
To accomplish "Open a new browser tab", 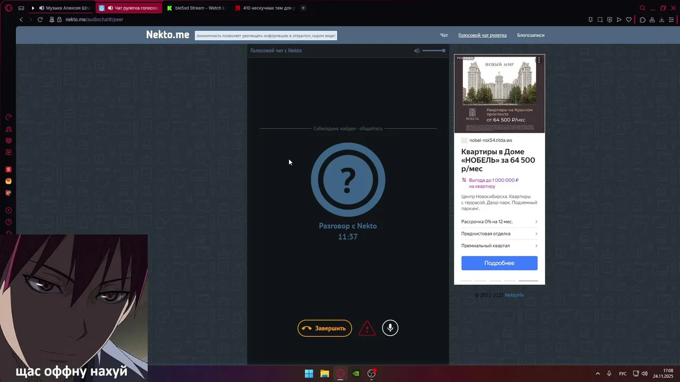I will (x=303, y=8).
